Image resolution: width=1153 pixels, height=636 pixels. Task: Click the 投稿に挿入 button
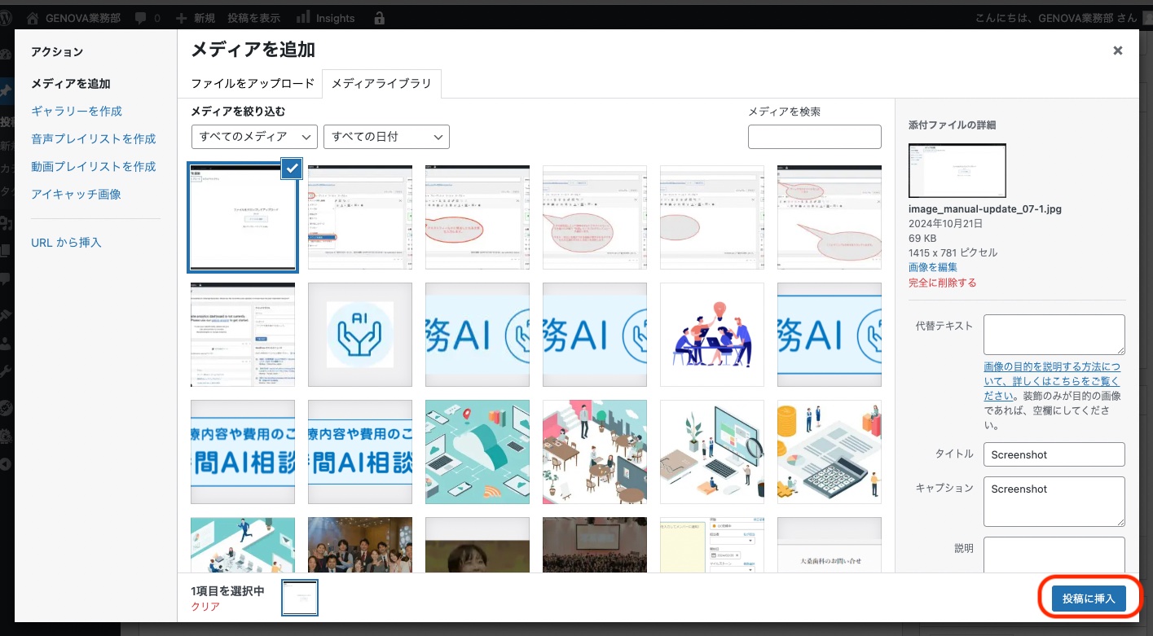point(1088,599)
